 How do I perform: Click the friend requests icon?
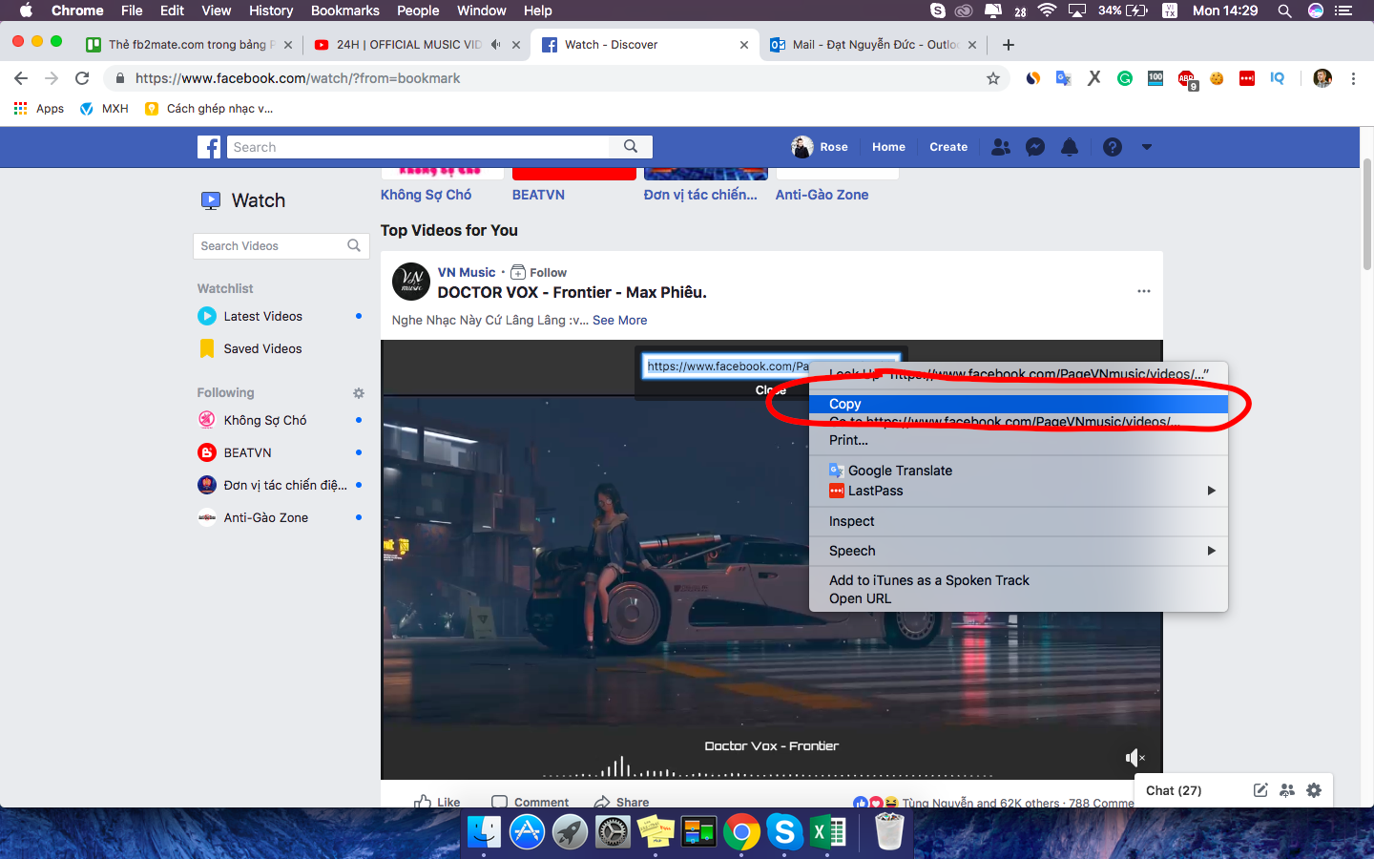[x=1000, y=147]
